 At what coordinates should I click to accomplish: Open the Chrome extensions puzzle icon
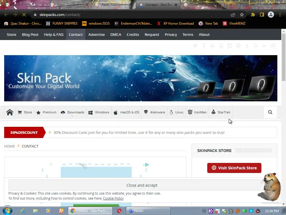tap(253, 15)
